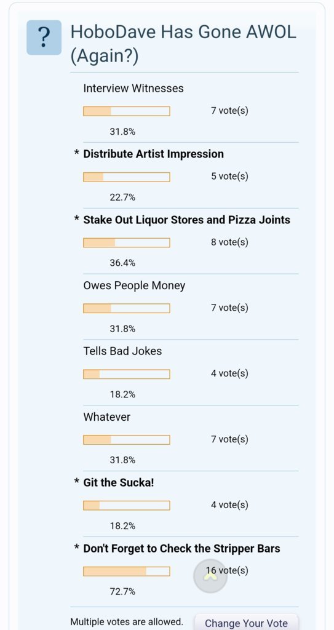334x630 pixels.
Task: Click the 8 vote(s) count text
Action: pos(229,242)
